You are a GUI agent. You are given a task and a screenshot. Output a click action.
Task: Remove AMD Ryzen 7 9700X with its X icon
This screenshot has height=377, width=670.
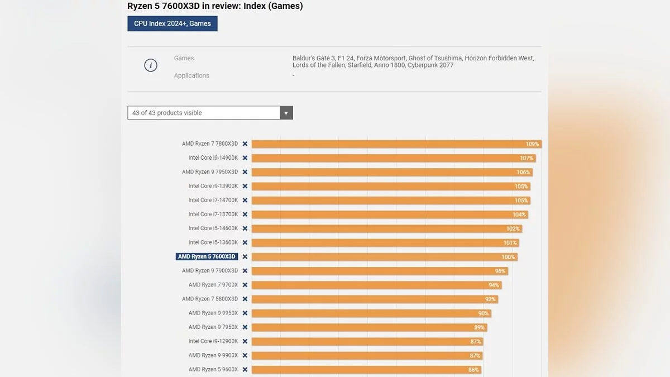click(245, 285)
